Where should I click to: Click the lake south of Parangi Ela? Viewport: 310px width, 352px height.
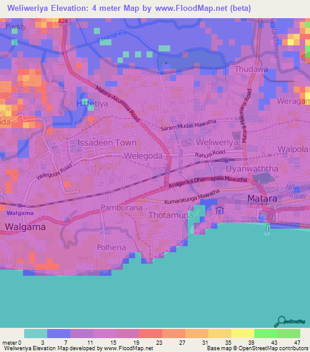tap(191, 61)
